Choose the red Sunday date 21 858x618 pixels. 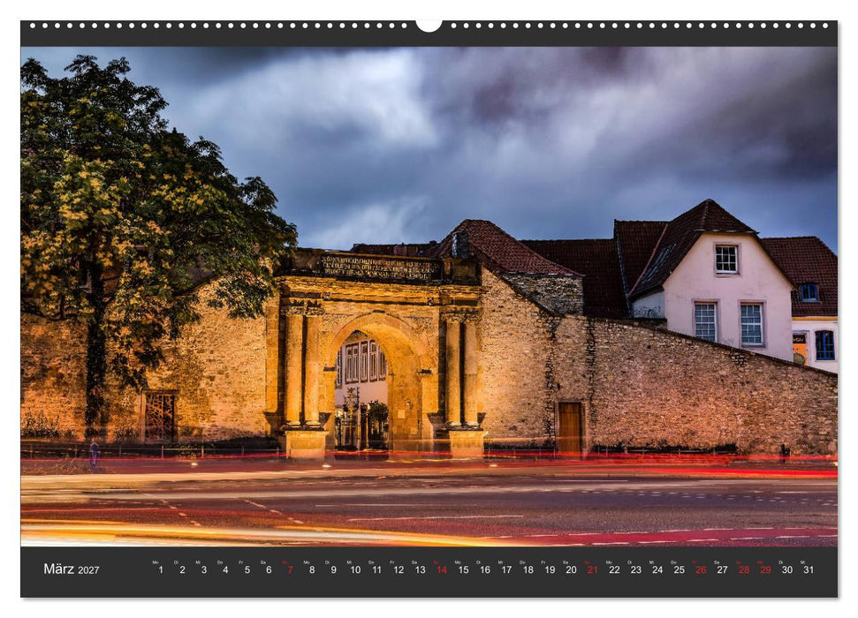point(593,569)
